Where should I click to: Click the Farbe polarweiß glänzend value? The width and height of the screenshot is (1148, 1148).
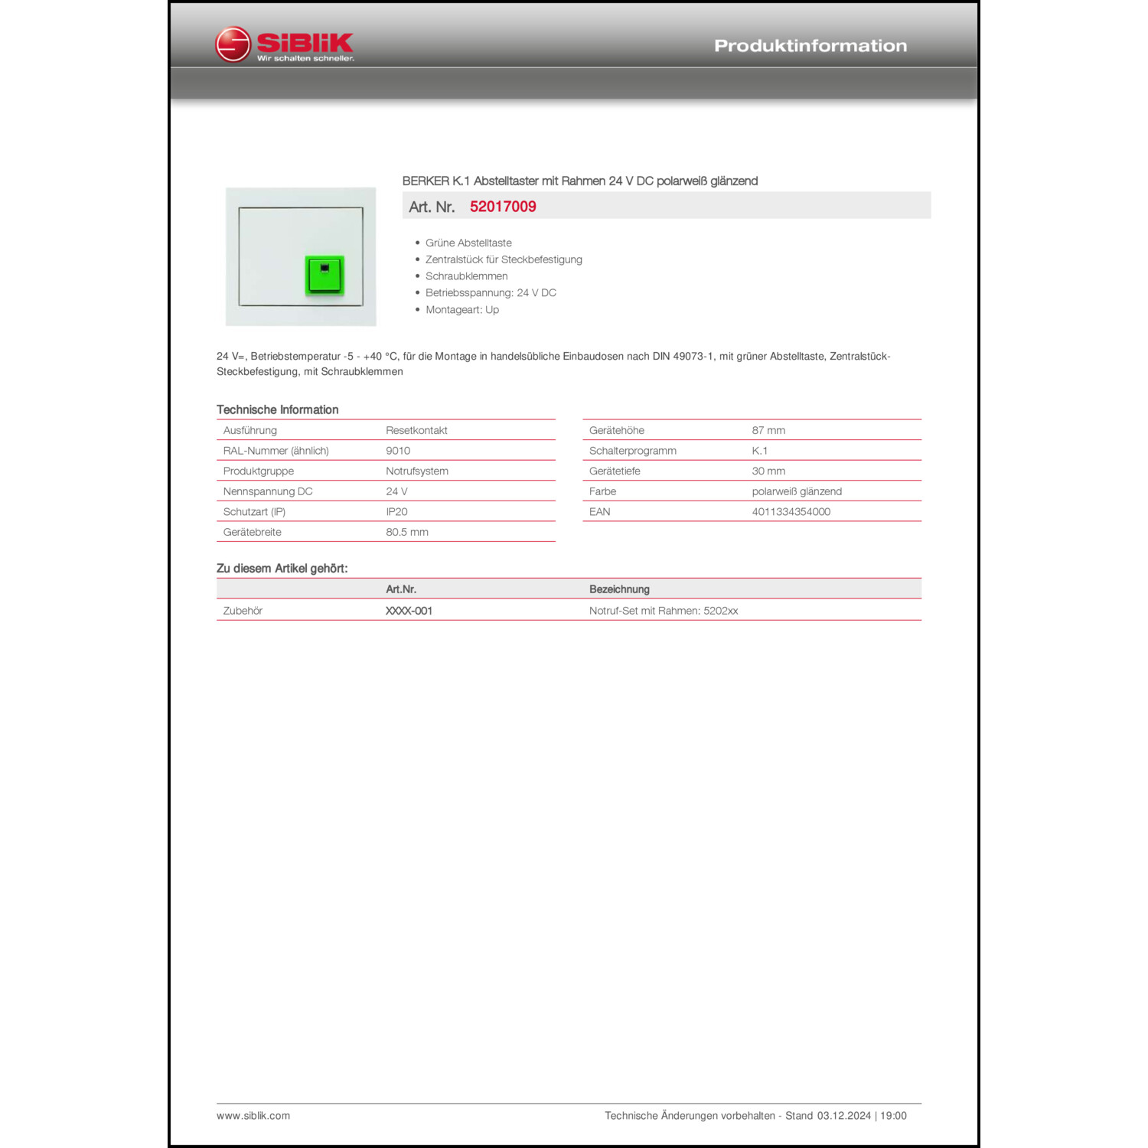tap(797, 491)
